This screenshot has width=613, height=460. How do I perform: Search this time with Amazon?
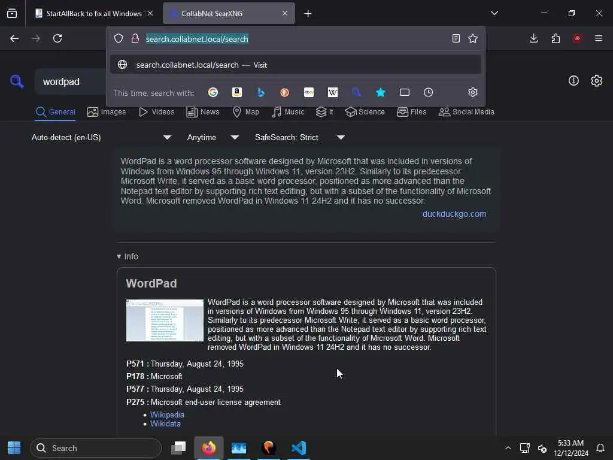tap(237, 92)
